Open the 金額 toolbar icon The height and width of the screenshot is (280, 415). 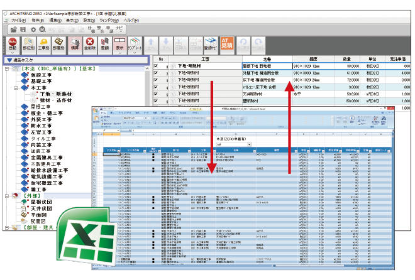[105, 44]
